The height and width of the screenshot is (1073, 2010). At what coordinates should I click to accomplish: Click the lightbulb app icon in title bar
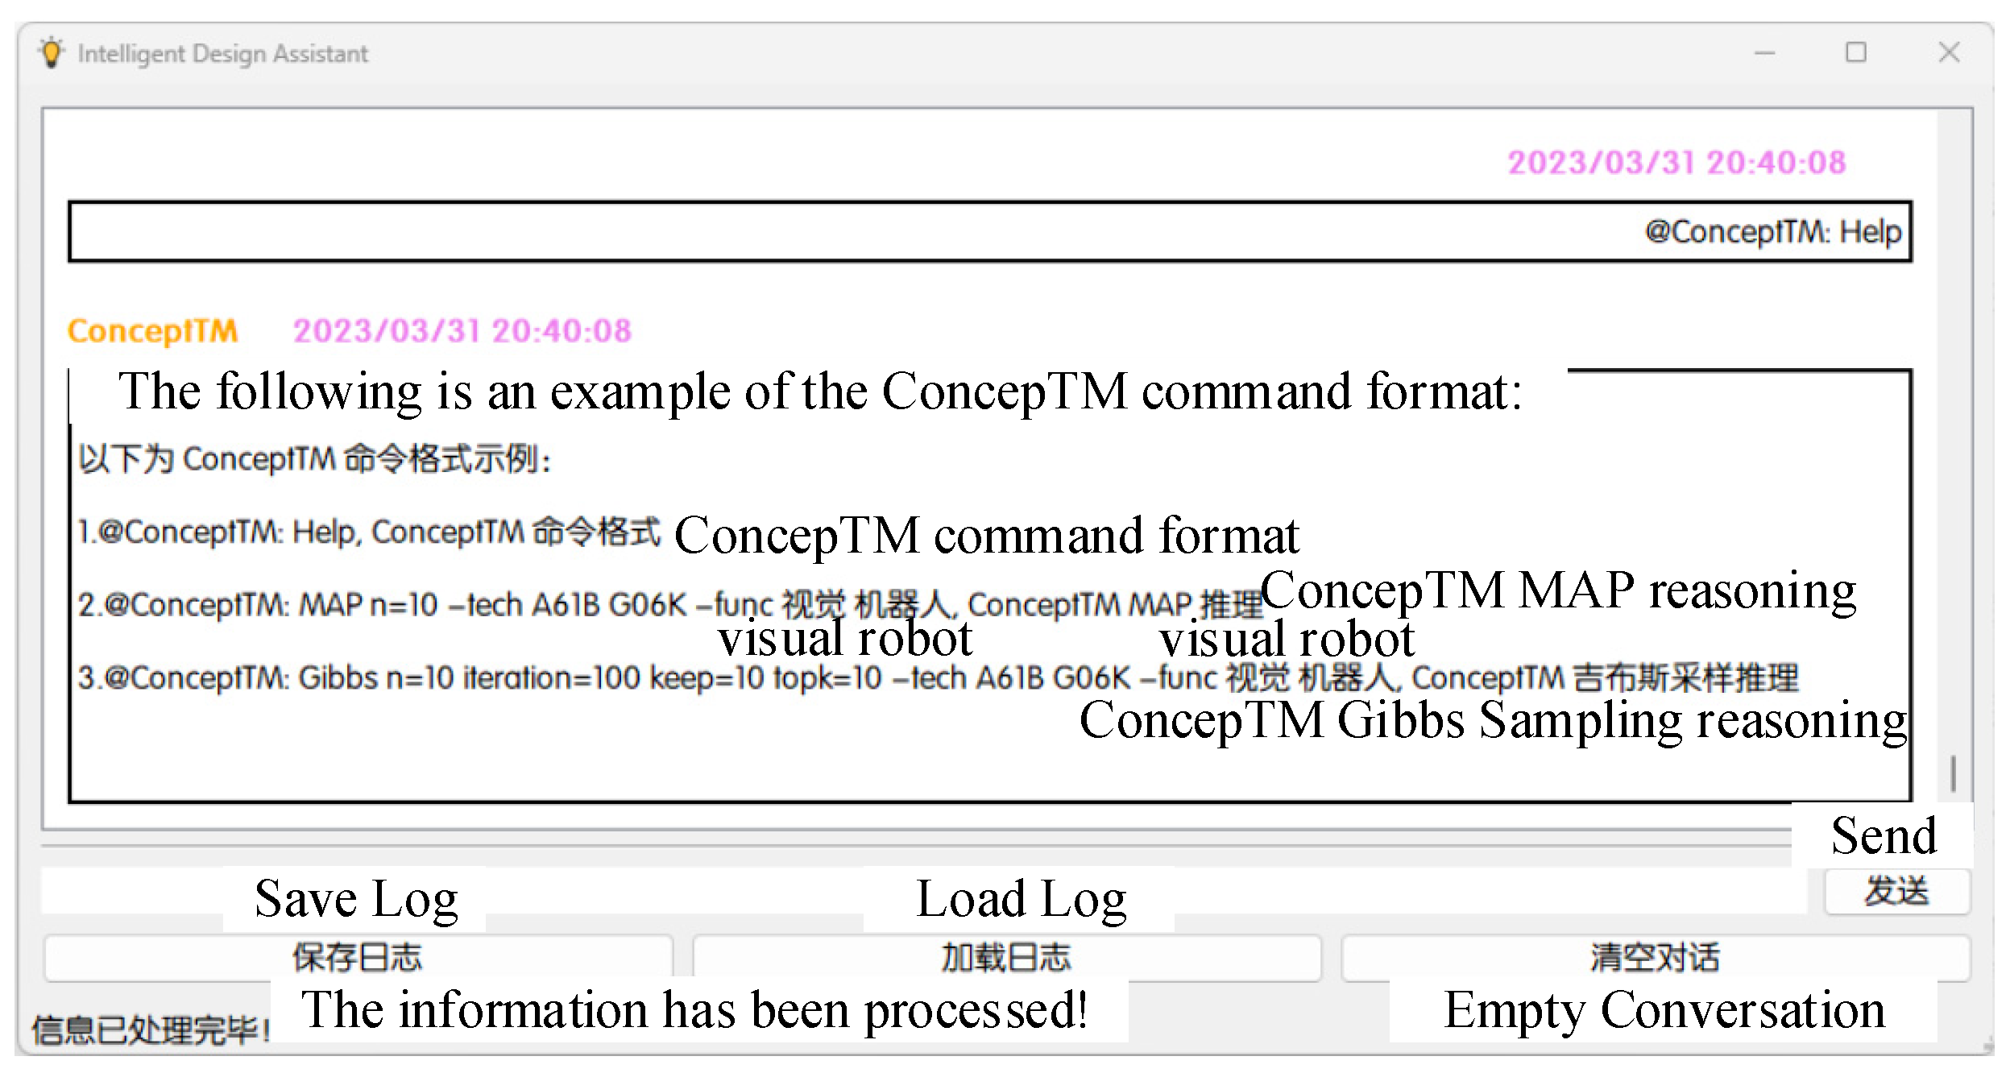[x=52, y=53]
